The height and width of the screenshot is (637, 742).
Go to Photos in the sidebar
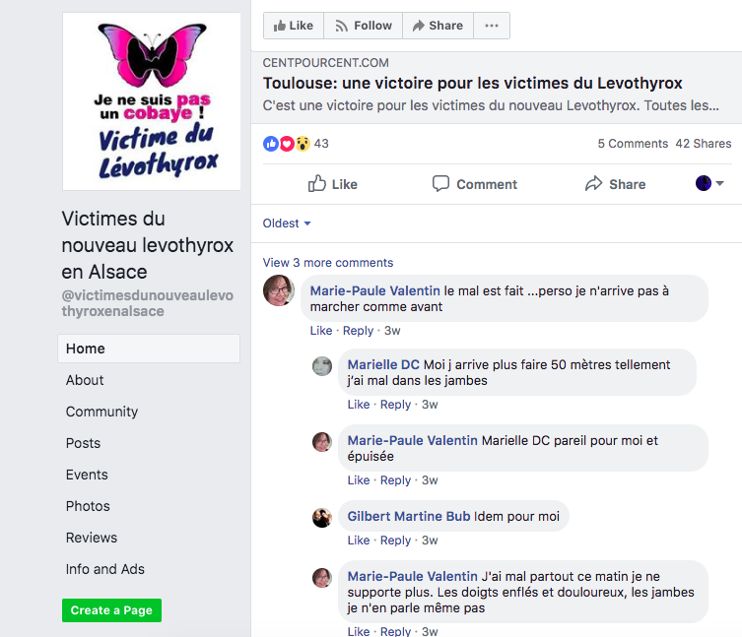88,506
